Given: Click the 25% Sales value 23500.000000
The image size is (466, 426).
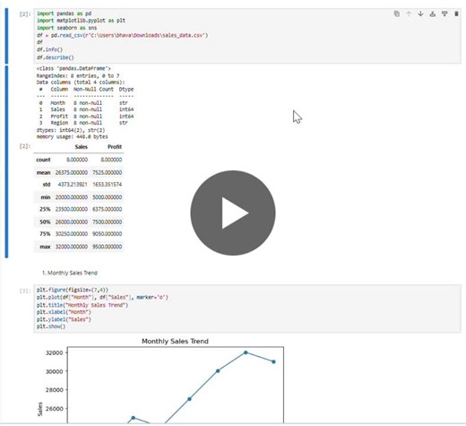Looking at the screenshot, I should pos(72,209).
